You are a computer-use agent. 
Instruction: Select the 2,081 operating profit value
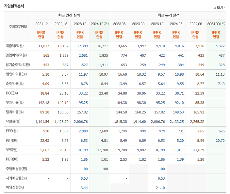click(x=83, y=55)
